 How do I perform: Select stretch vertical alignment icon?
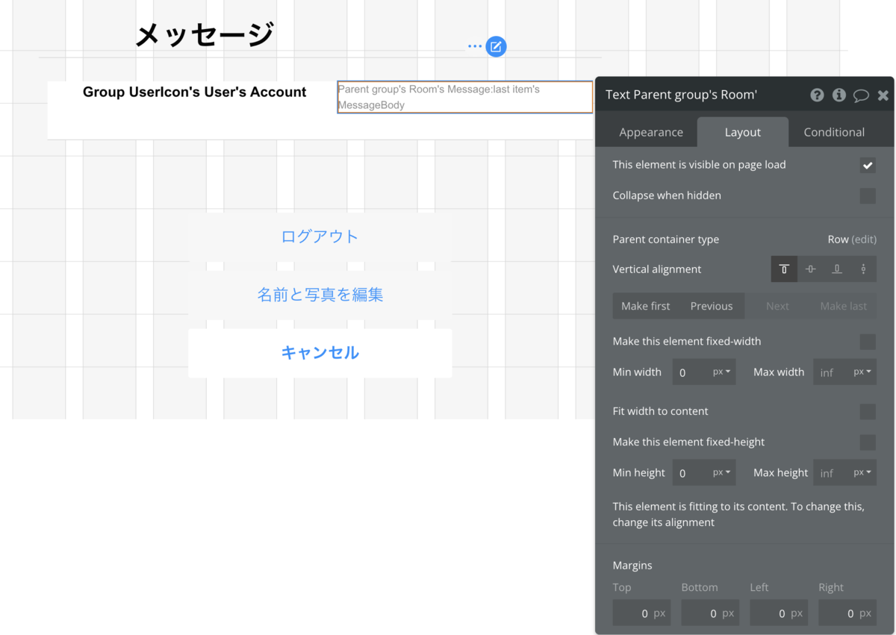(x=864, y=269)
